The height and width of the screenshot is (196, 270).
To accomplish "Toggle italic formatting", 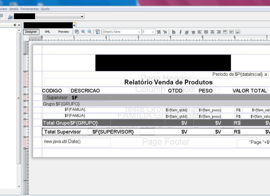I will 180,32.
